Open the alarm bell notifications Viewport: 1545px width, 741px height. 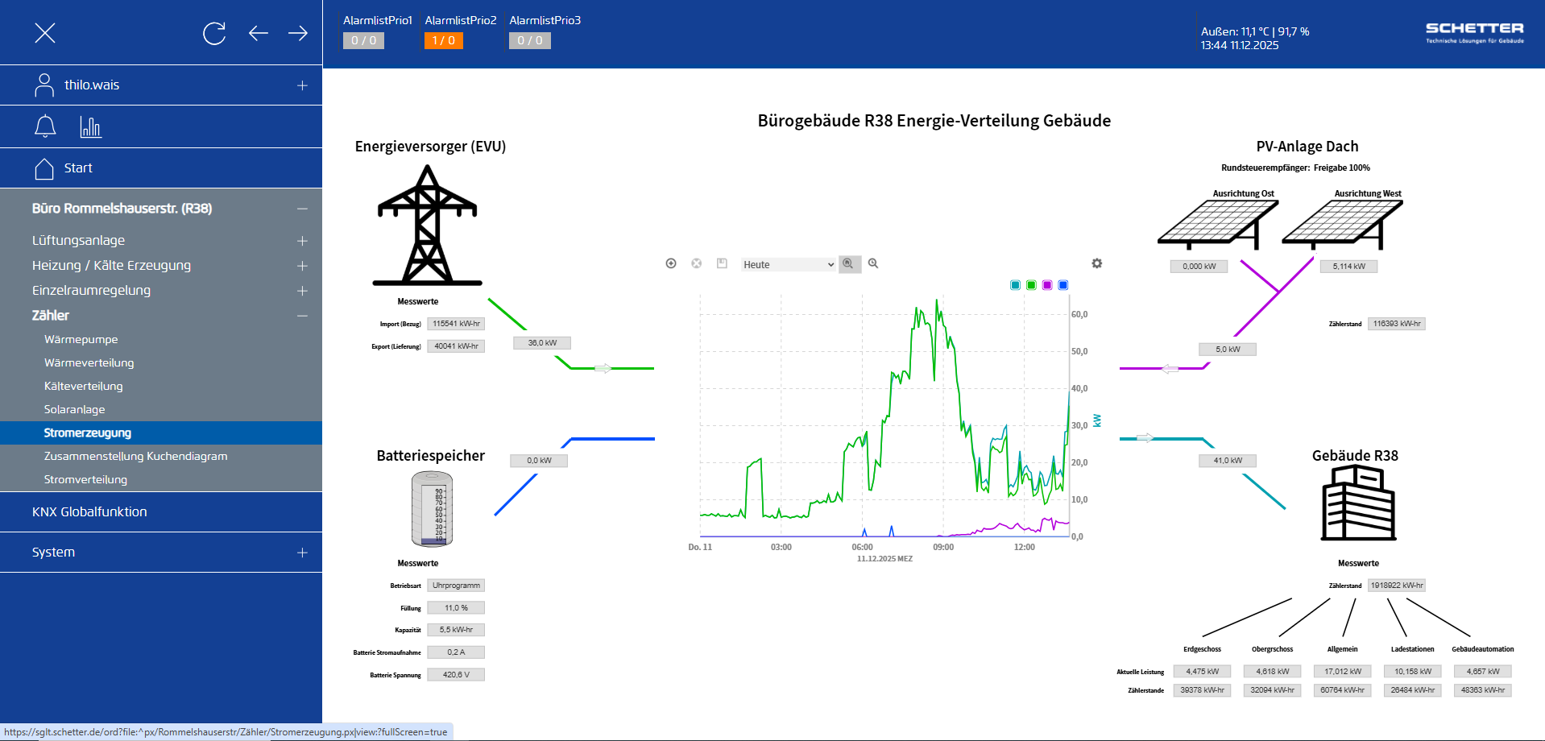[45, 126]
